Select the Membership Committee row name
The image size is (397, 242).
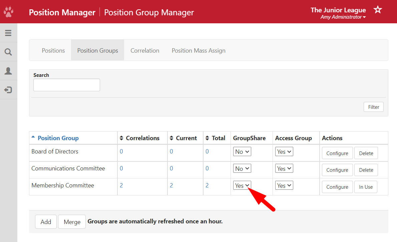click(63, 185)
